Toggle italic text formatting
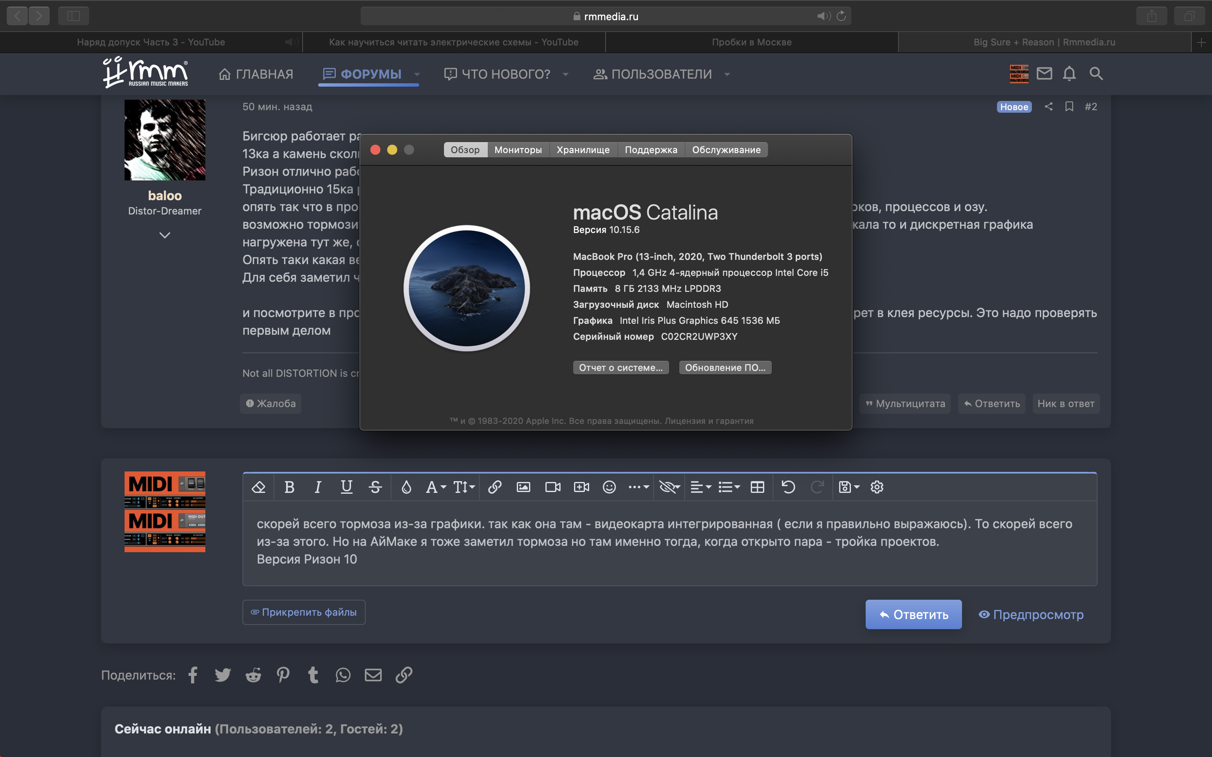This screenshot has width=1212, height=757. [318, 487]
